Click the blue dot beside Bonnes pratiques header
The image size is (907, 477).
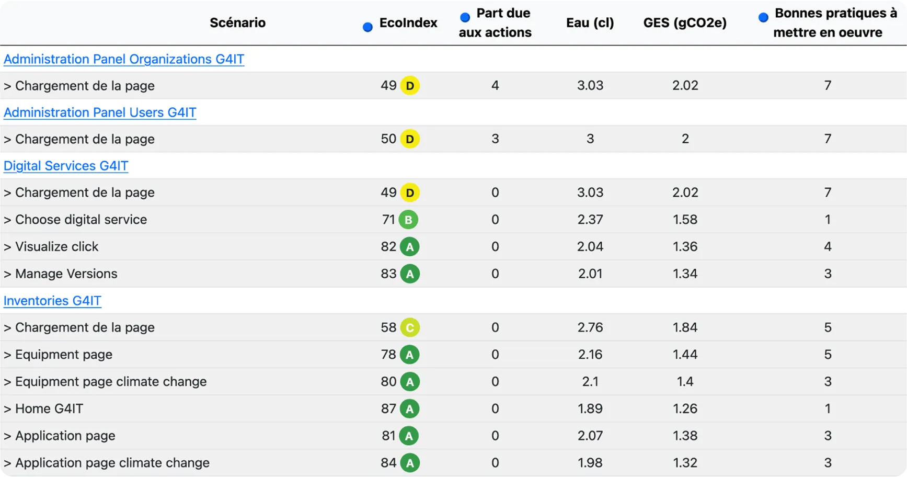[763, 17]
